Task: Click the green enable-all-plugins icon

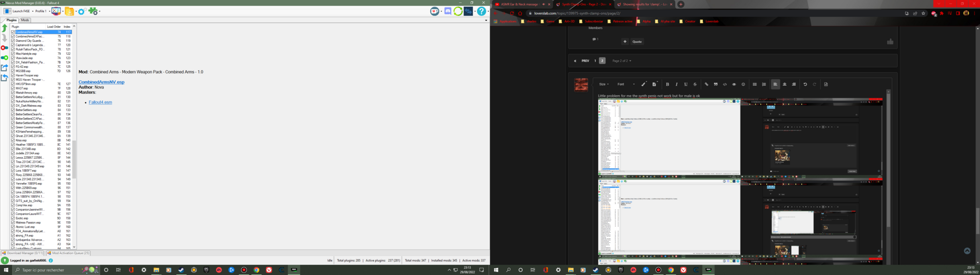Action: click(5, 58)
